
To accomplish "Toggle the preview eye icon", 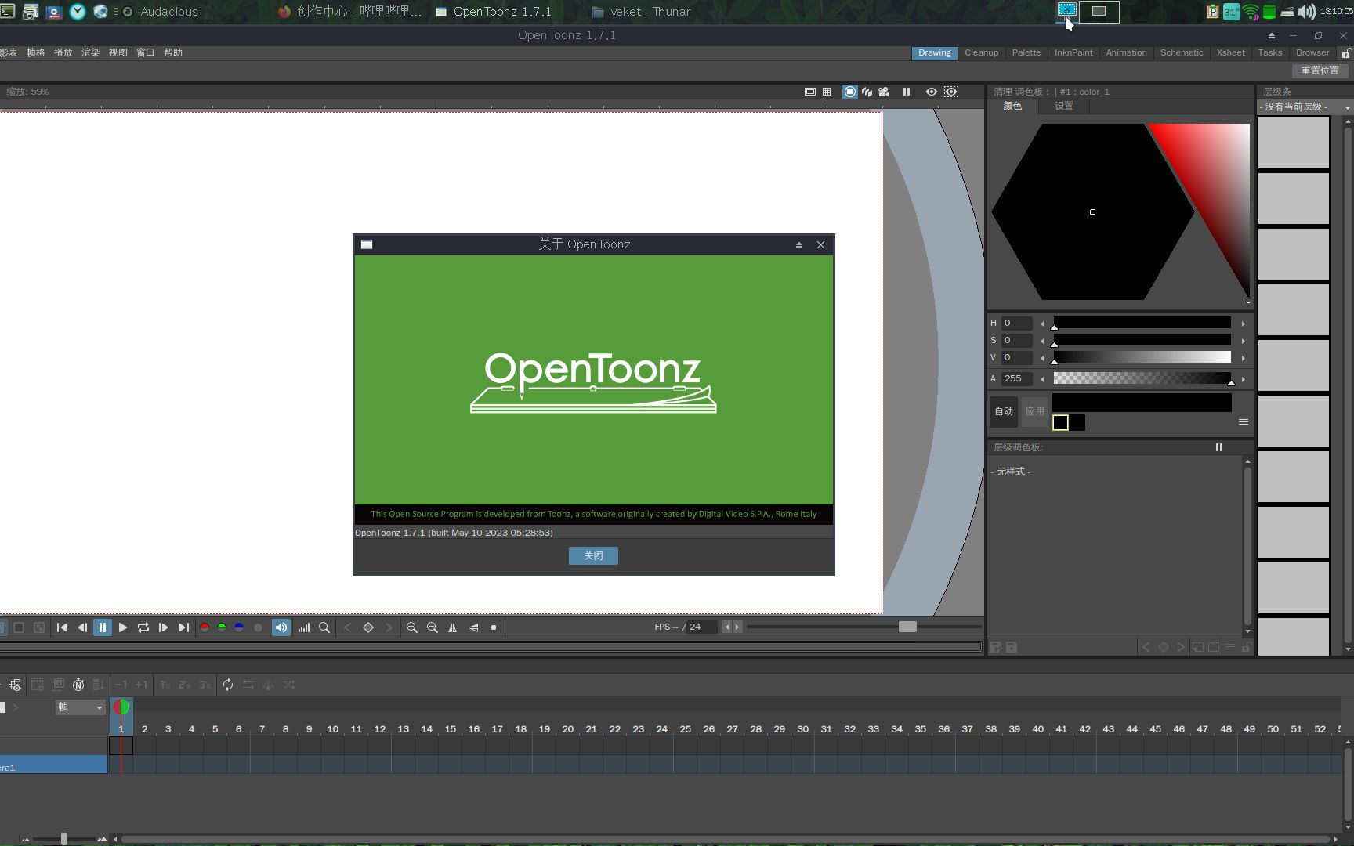I will point(932,92).
